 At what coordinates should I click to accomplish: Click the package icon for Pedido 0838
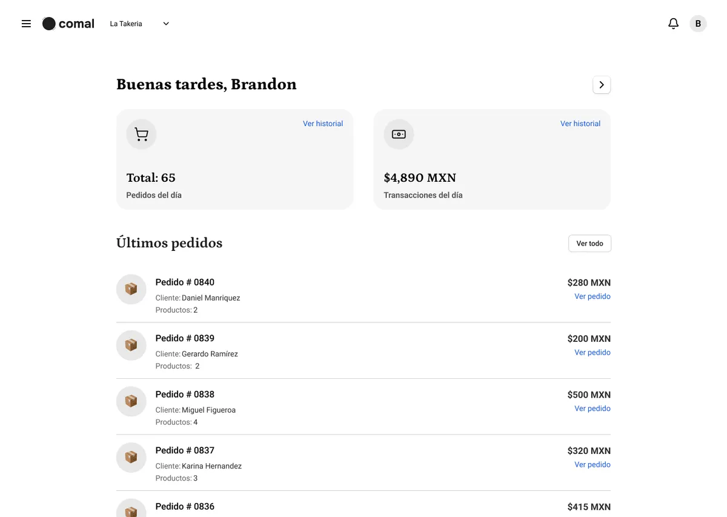[131, 401]
